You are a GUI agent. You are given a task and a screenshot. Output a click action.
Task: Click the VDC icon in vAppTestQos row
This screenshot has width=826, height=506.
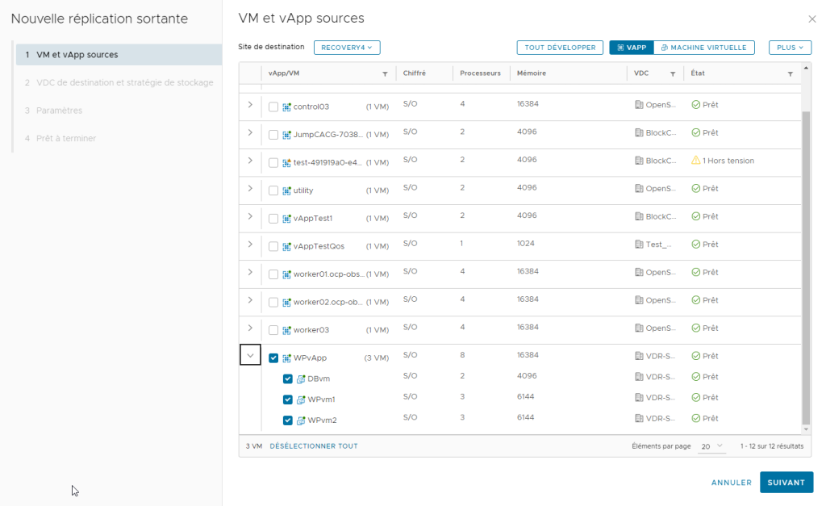[x=639, y=244]
